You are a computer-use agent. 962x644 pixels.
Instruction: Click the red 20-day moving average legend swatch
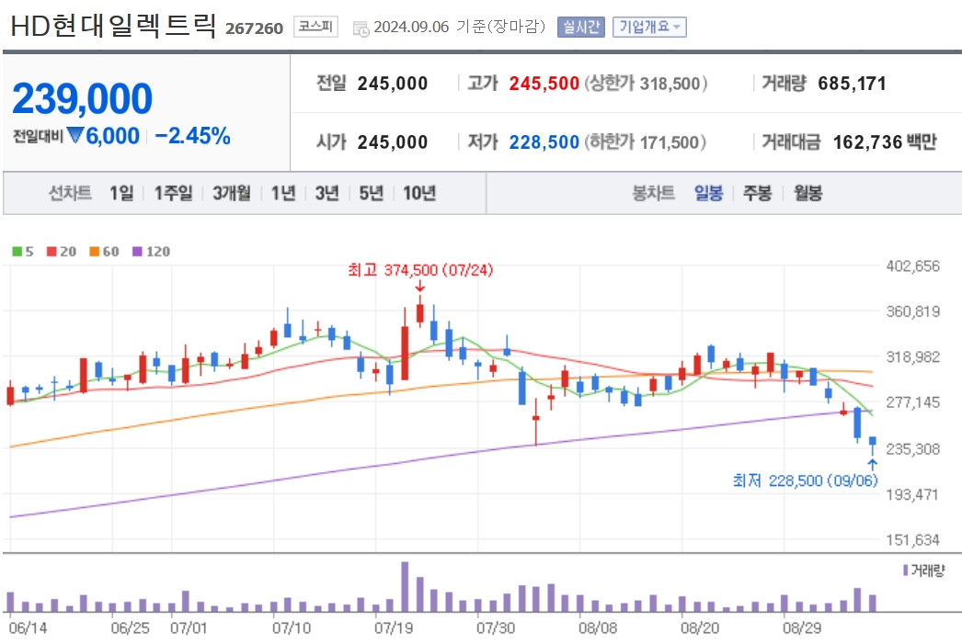(52, 251)
